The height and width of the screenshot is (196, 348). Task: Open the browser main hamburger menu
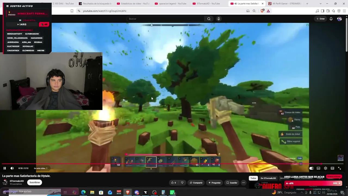click(x=344, y=11)
